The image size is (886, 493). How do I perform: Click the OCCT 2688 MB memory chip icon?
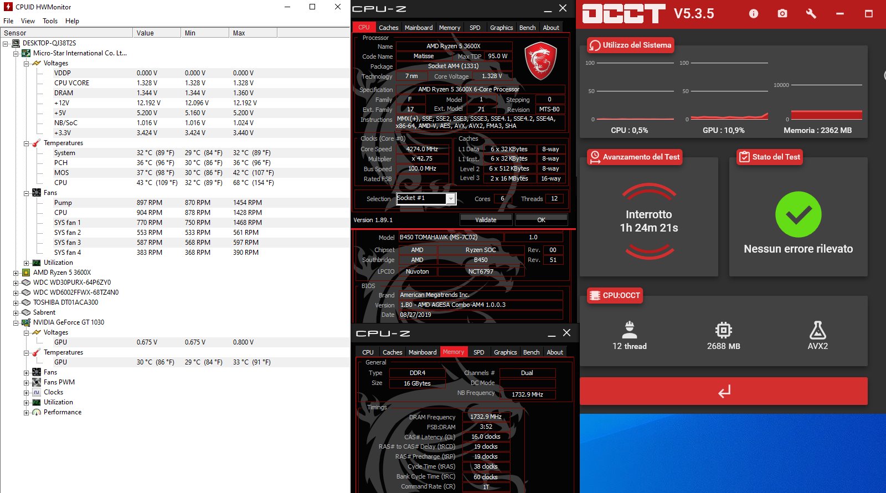click(724, 330)
